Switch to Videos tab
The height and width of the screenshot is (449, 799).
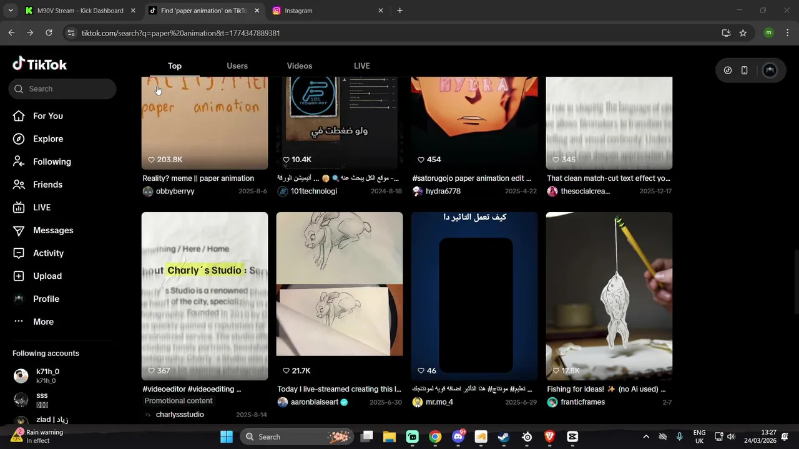click(x=300, y=66)
